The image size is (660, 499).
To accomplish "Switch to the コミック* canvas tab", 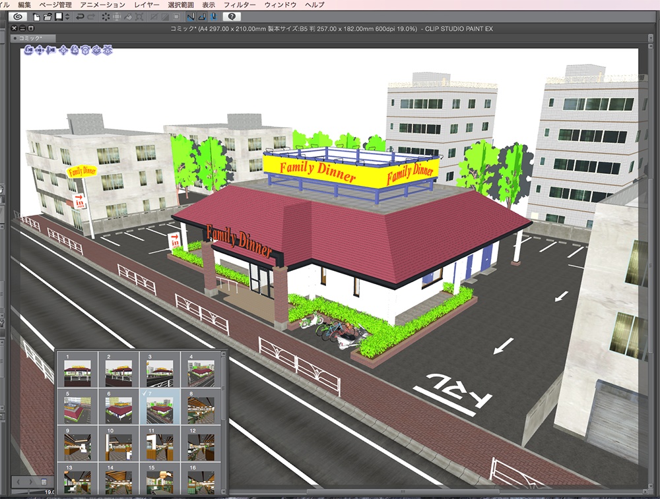I will pyautogui.click(x=33, y=38).
